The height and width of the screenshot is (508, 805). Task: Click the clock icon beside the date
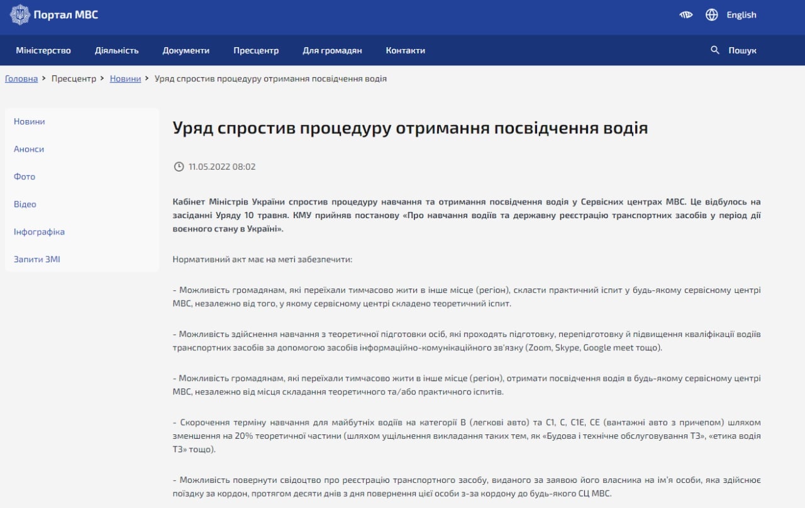[x=179, y=167]
